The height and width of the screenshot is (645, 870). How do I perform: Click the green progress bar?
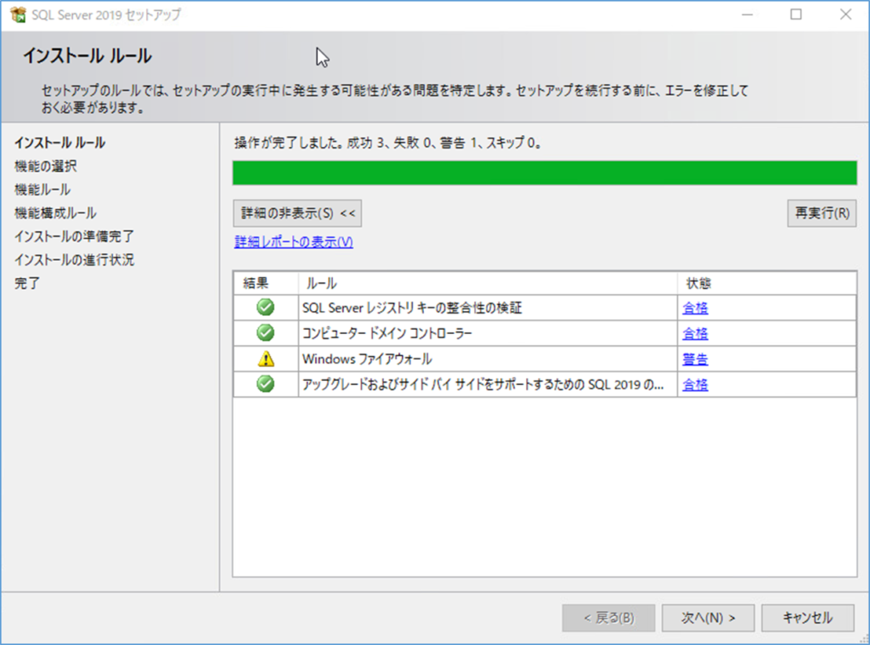(x=545, y=173)
